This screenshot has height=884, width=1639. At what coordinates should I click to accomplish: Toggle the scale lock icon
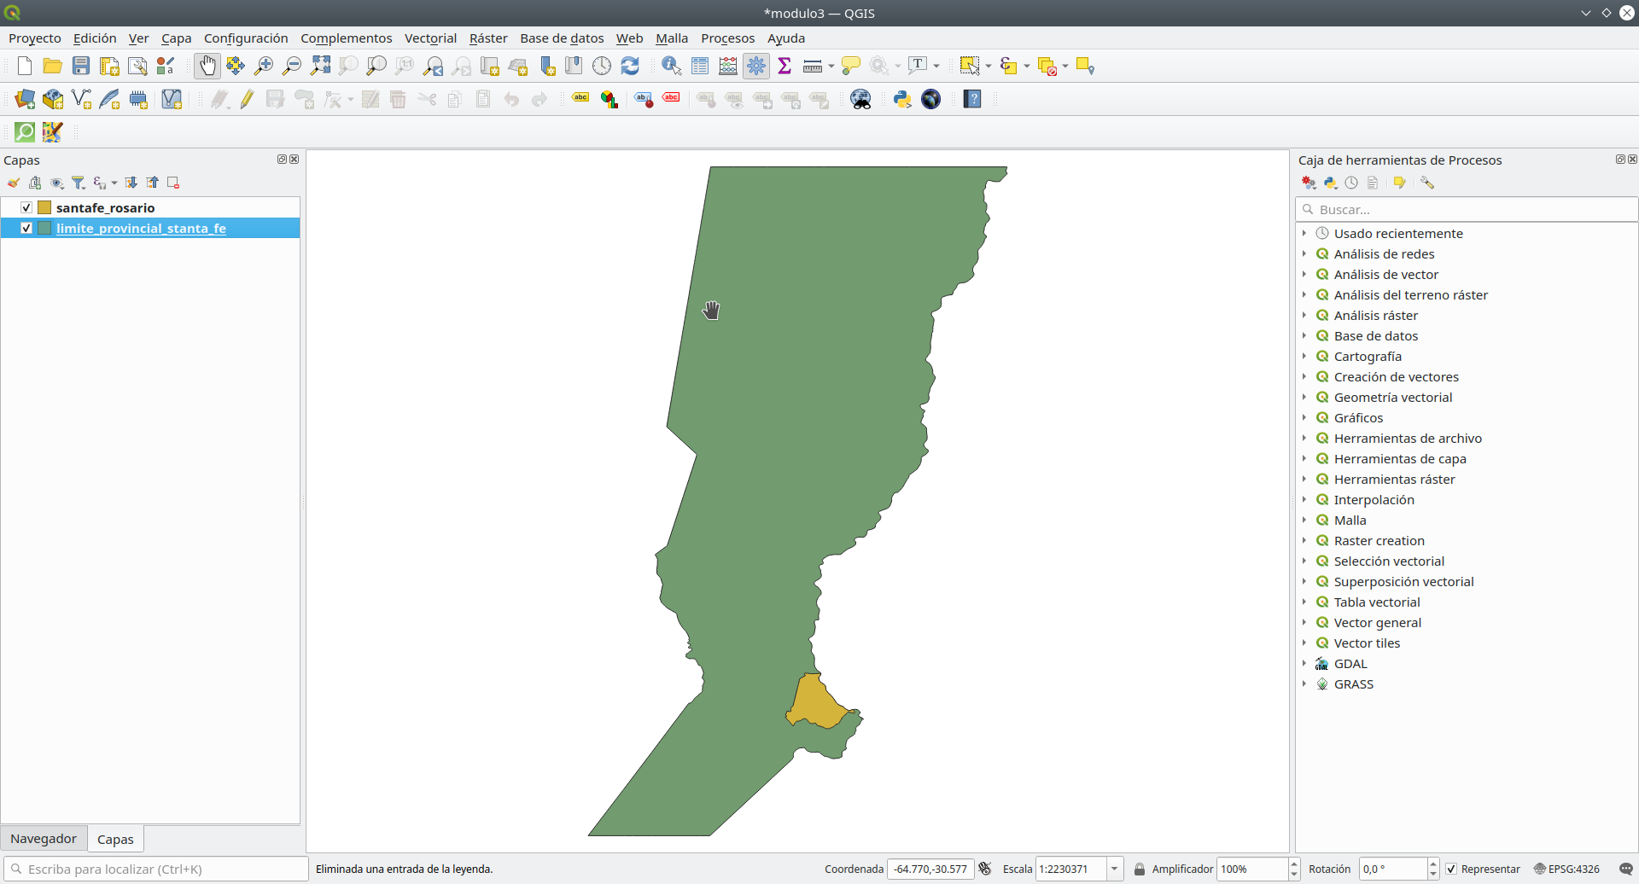(x=1140, y=869)
